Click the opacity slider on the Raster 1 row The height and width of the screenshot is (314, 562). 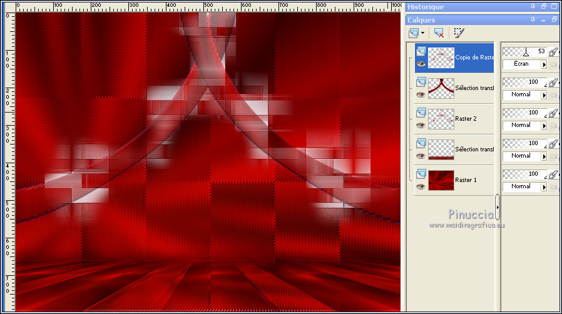(525, 175)
